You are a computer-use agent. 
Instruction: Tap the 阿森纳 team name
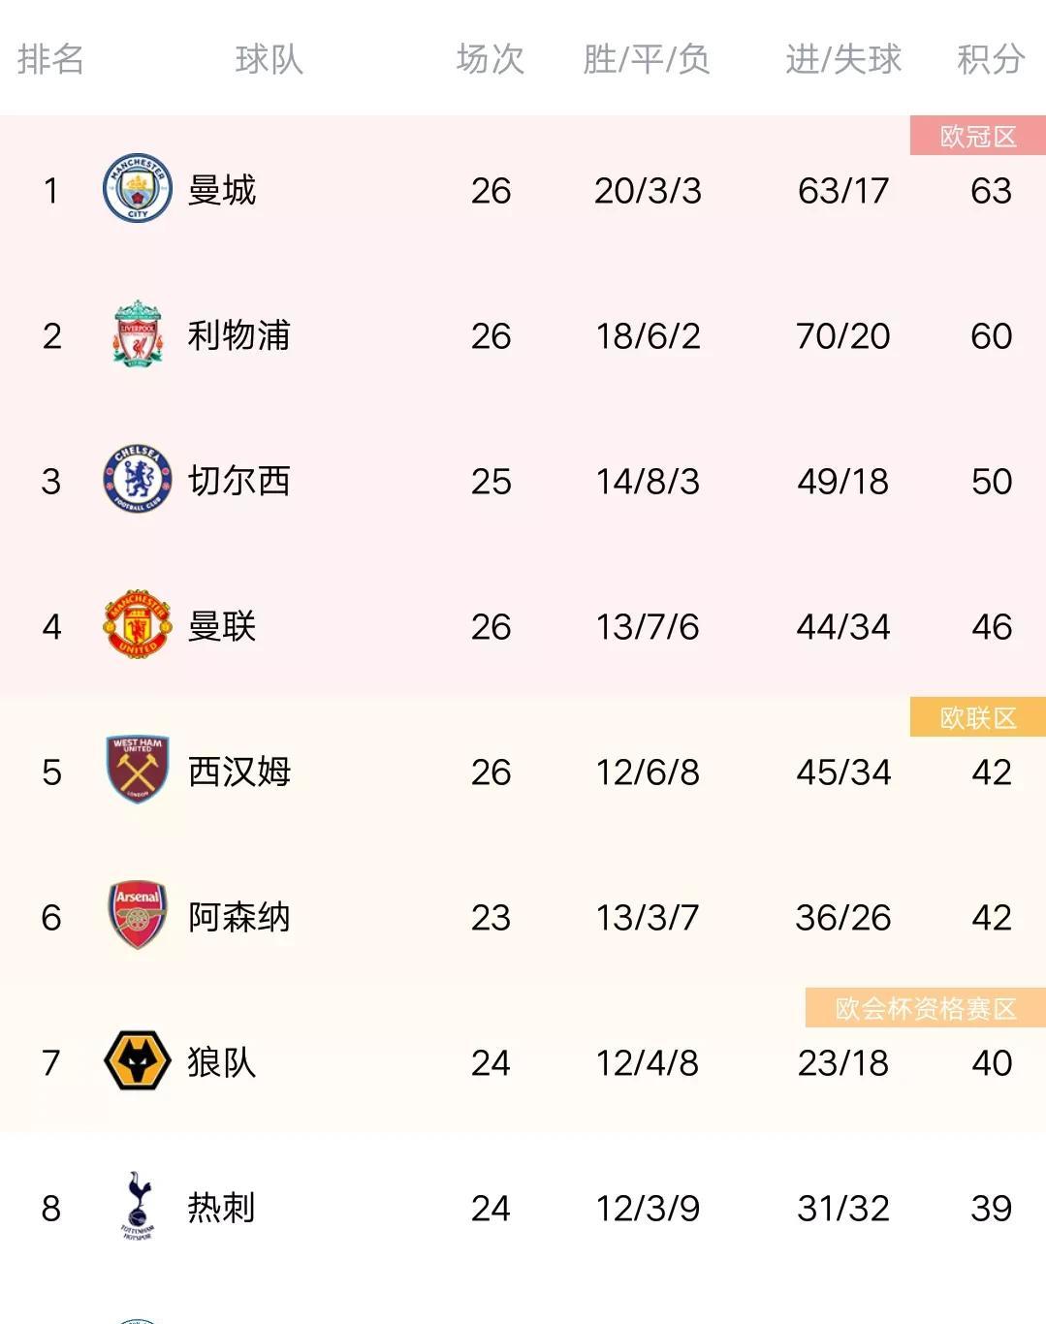tap(239, 917)
